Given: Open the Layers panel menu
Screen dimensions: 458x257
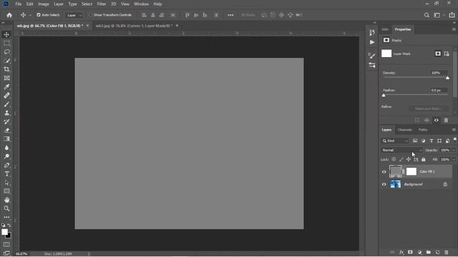Looking at the screenshot, I should click(x=454, y=130).
